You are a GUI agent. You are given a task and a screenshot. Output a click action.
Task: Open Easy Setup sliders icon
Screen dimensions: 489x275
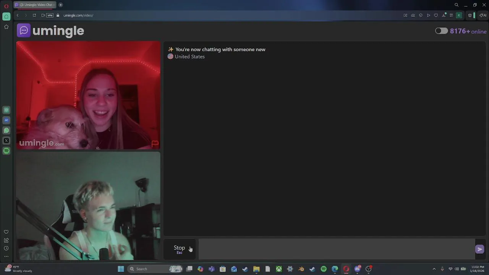[451, 15]
